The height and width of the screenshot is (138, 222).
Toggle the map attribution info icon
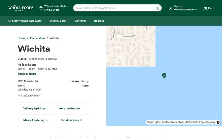pos(218,122)
